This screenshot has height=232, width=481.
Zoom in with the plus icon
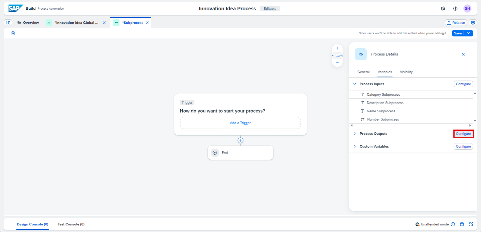click(337, 48)
